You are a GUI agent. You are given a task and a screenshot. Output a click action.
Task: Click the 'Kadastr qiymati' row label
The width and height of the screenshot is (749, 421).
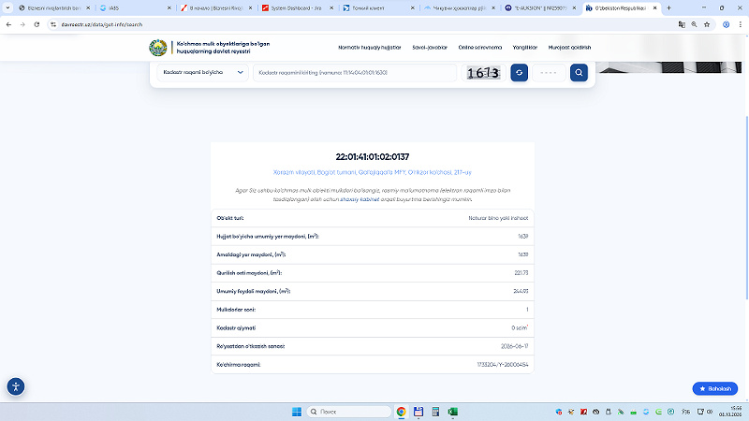[x=236, y=328]
